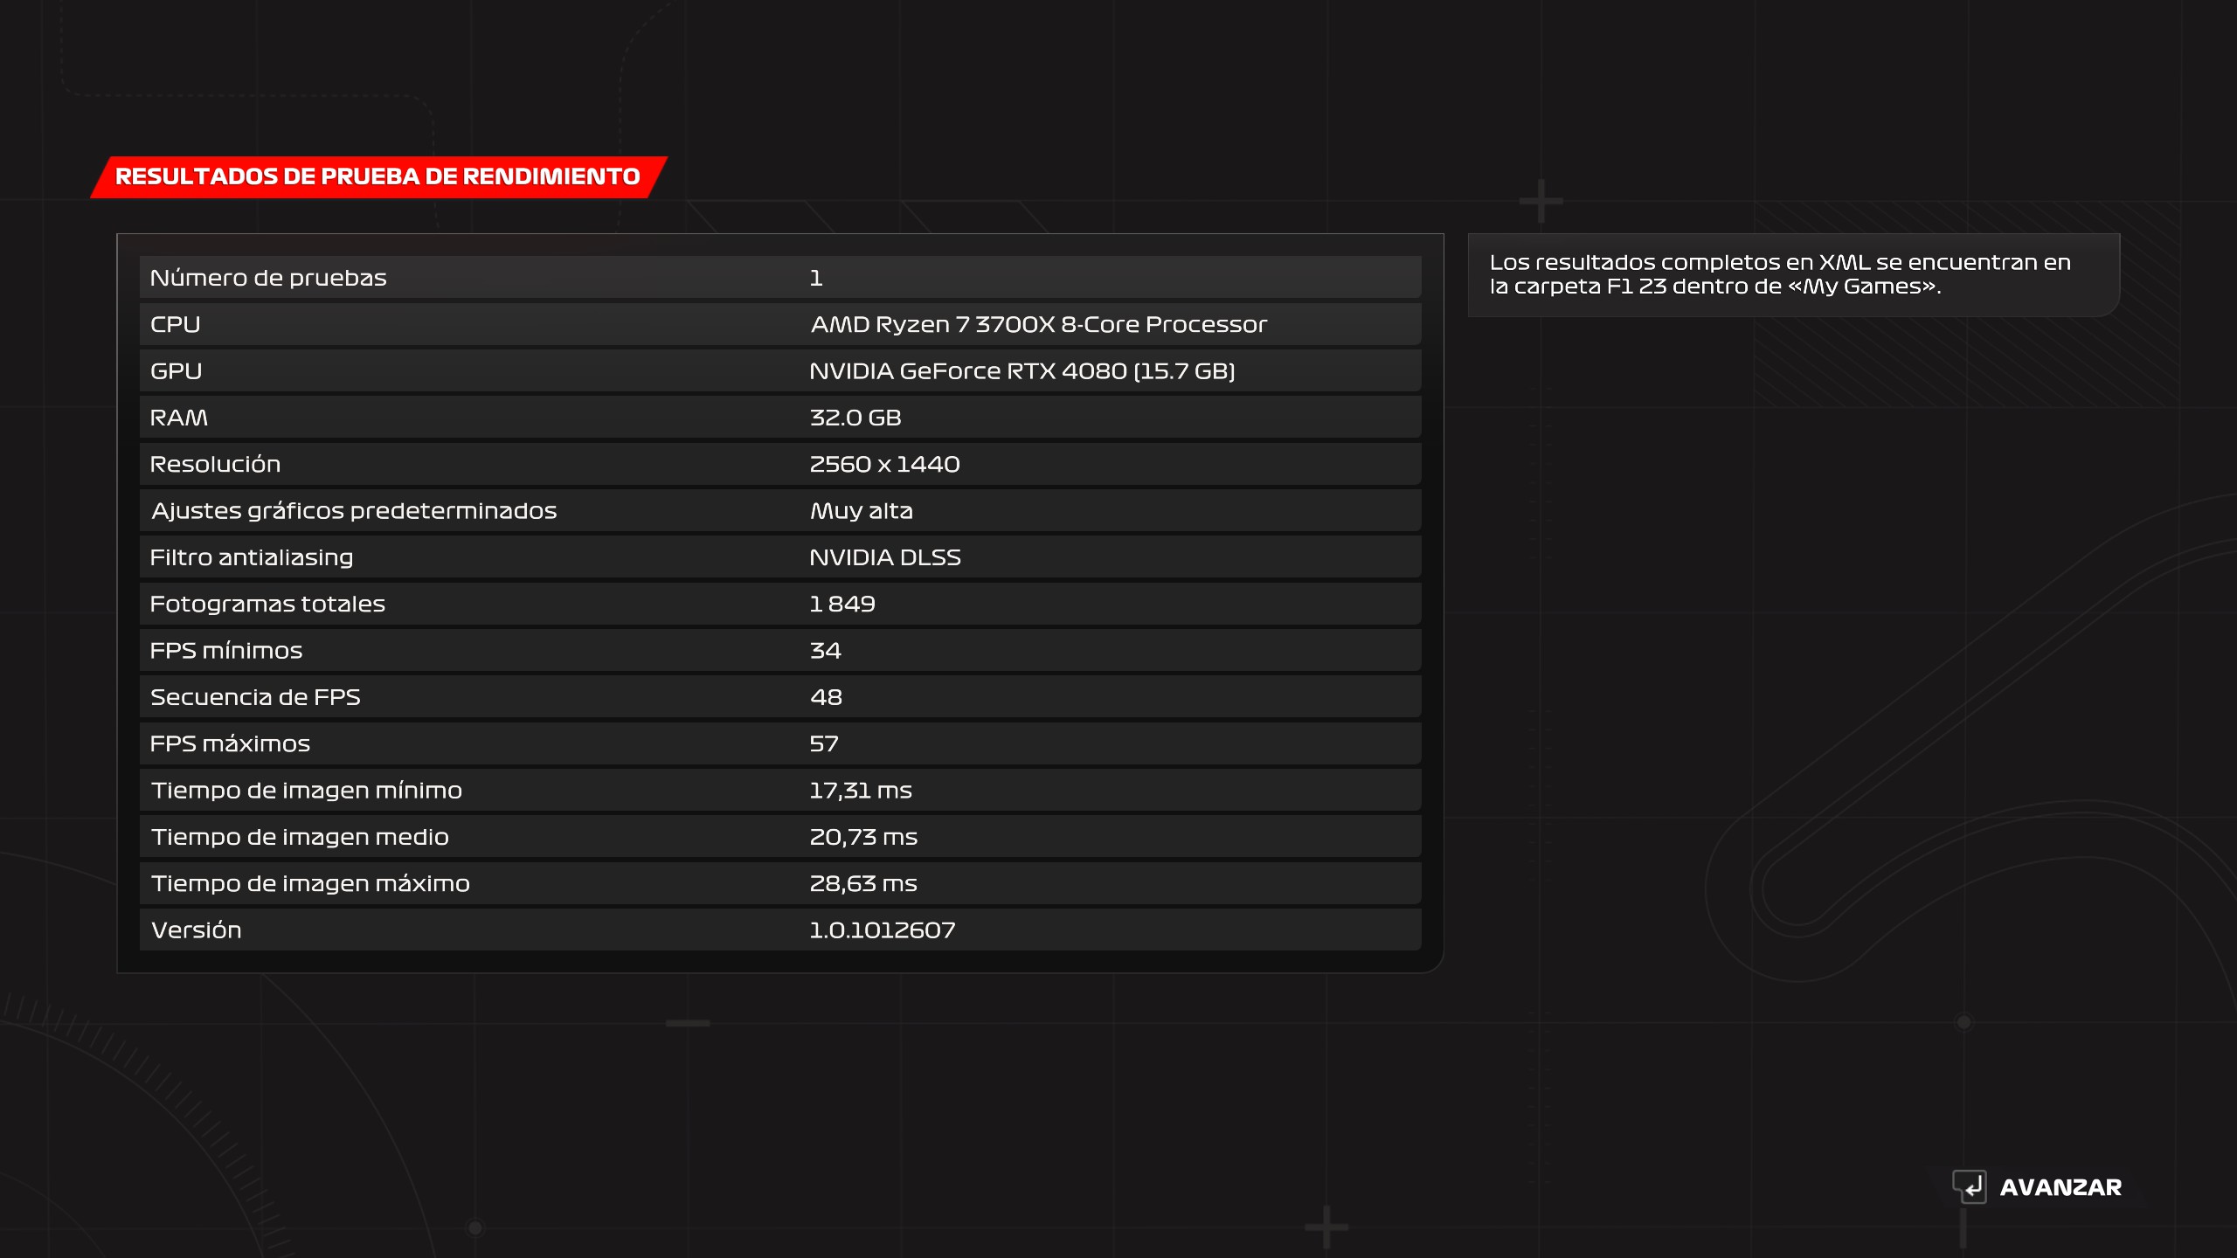2237x1258 pixels.
Task: Click the Filtro antialiasing NVIDIA DLSS row
Action: point(779,557)
